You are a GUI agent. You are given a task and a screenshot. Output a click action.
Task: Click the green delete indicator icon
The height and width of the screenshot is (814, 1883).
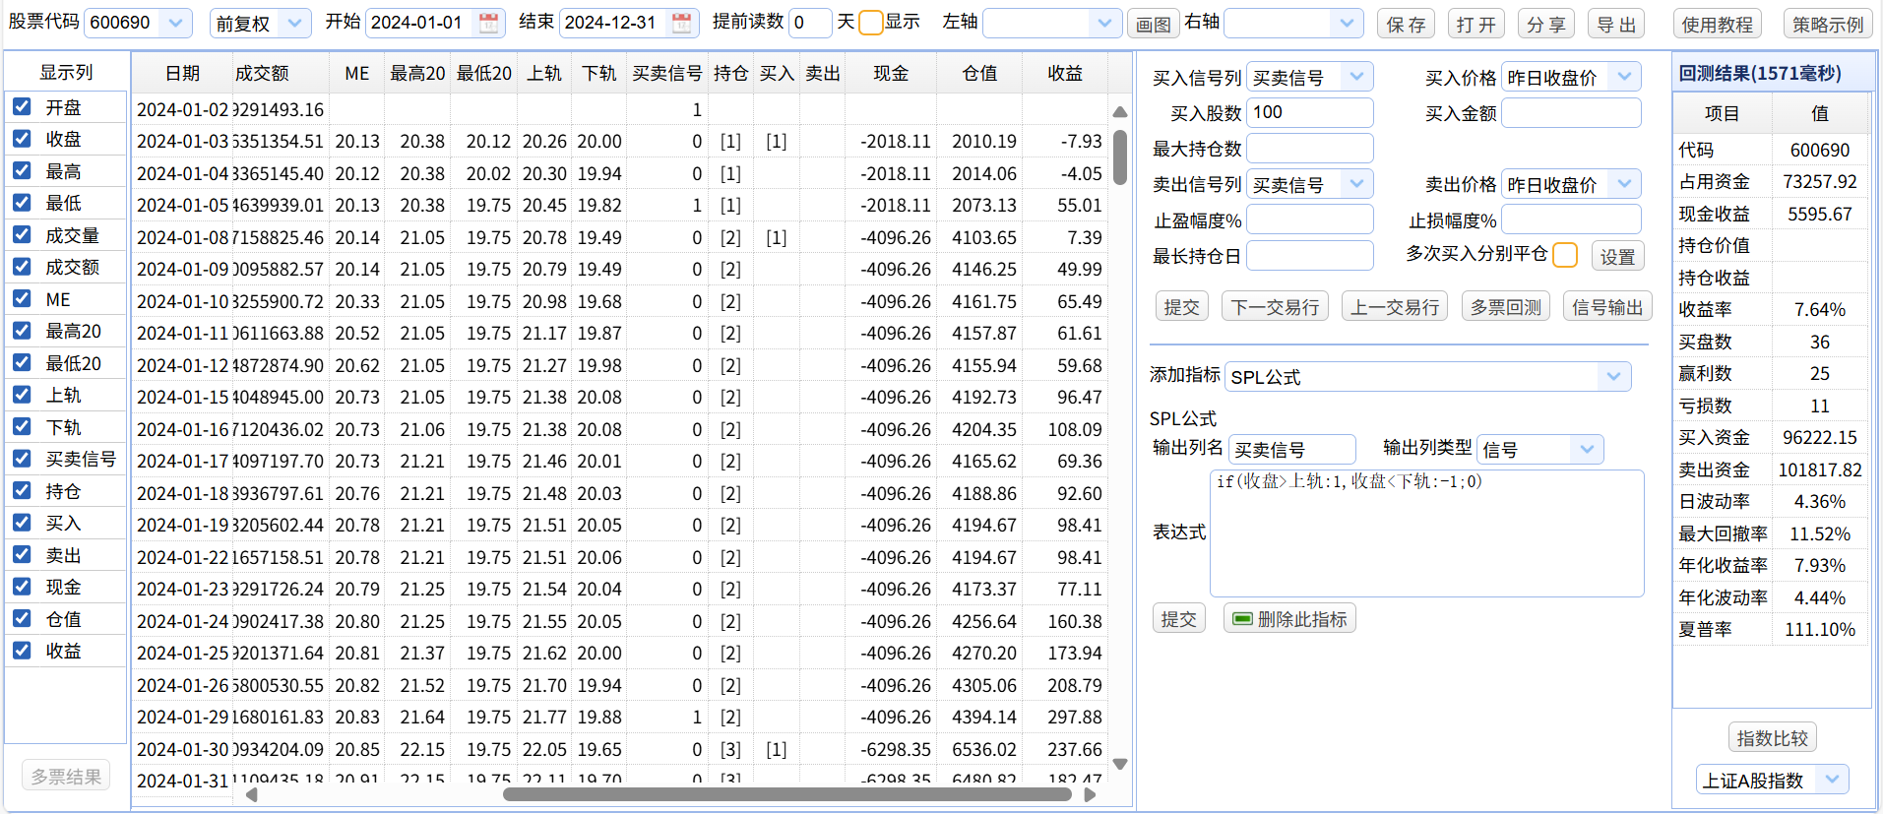pos(1242,619)
